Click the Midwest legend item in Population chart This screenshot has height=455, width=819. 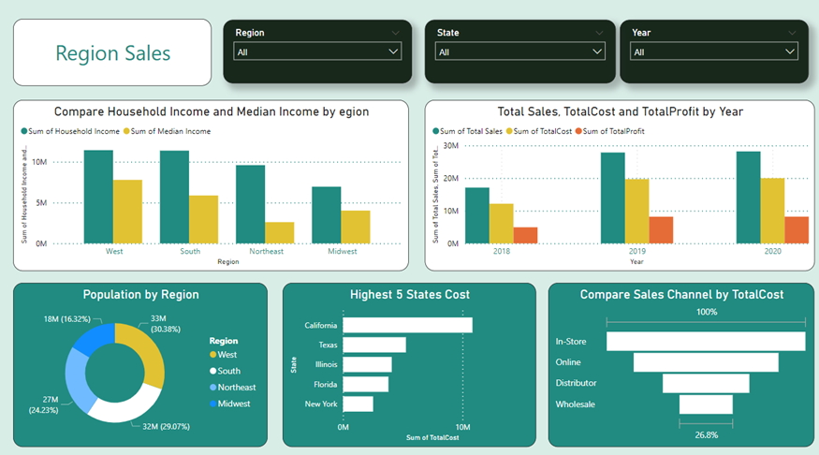coord(233,404)
